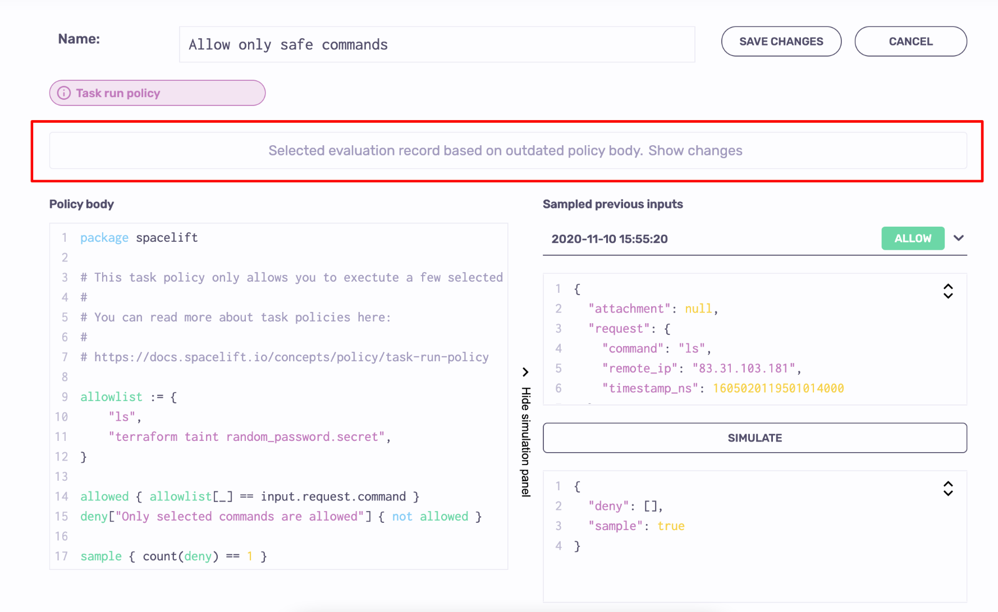
Task: Click the green ALLOW status badge
Action: (912, 238)
